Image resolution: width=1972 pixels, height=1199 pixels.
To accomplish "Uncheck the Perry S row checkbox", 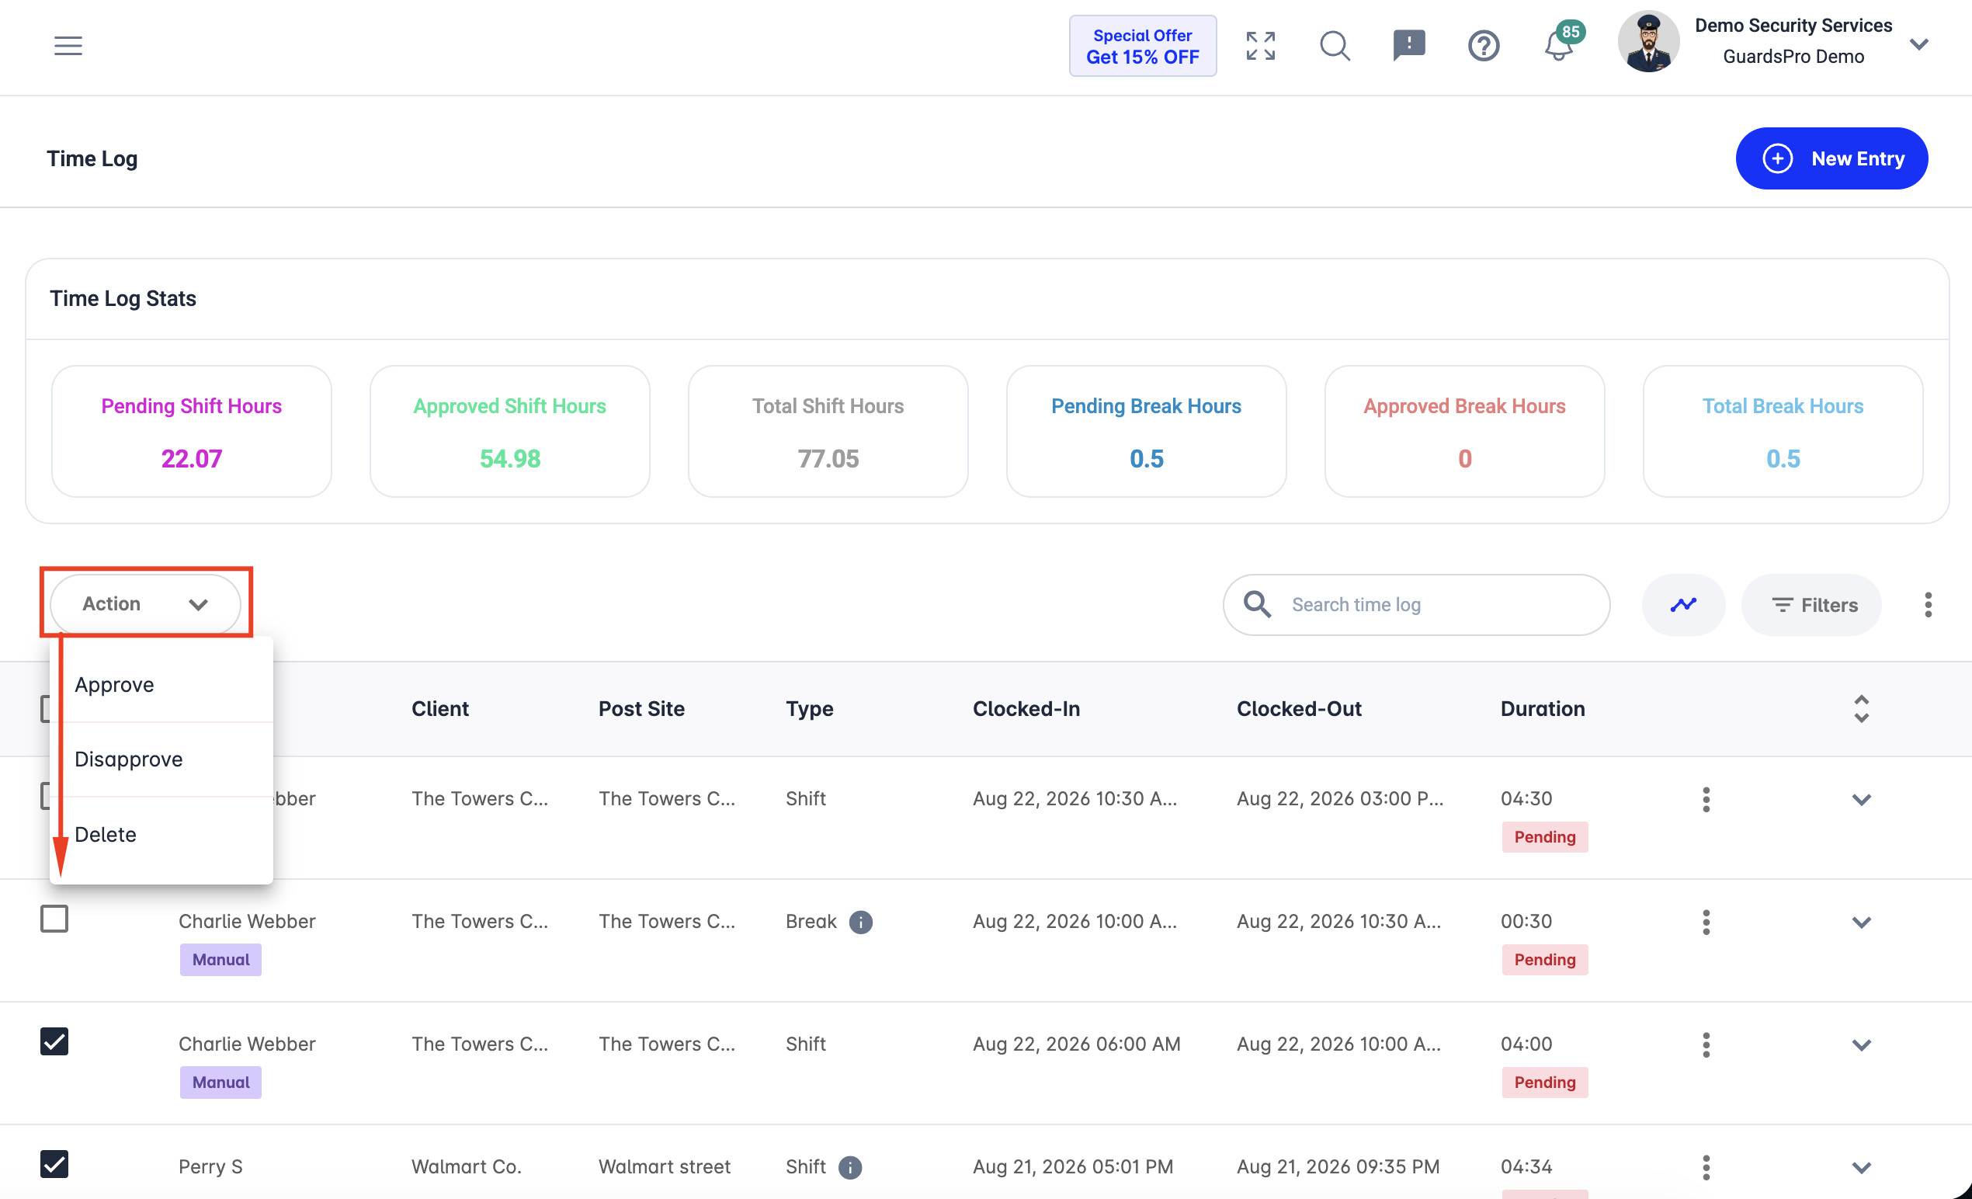I will coord(54,1164).
